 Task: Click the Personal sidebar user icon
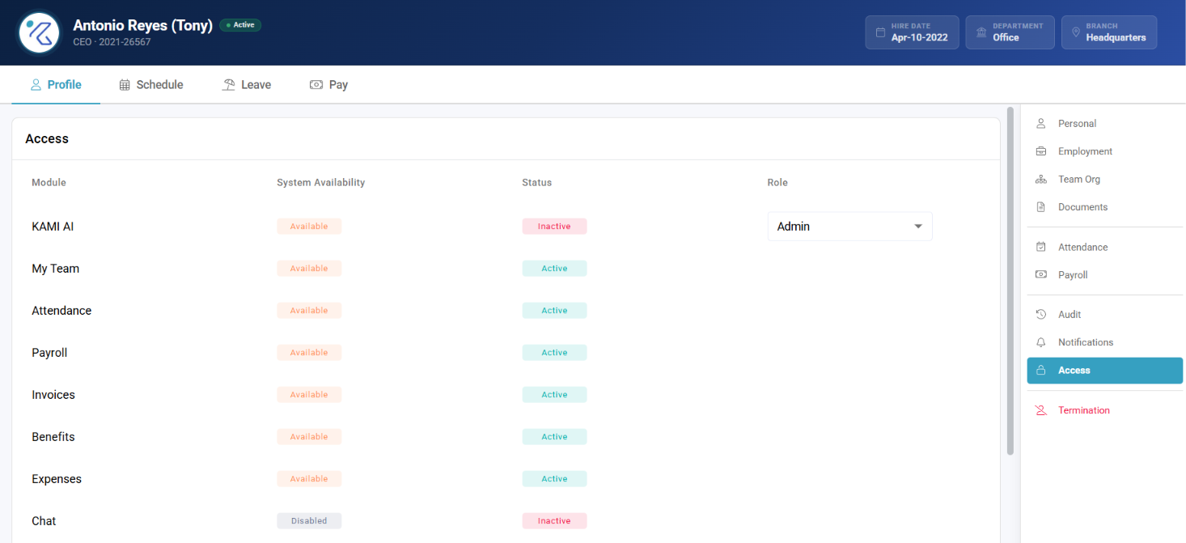pos(1041,124)
